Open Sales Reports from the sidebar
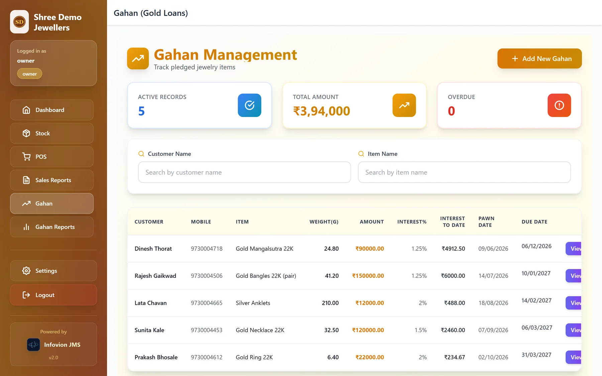This screenshot has width=602, height=376. (52, 180)
